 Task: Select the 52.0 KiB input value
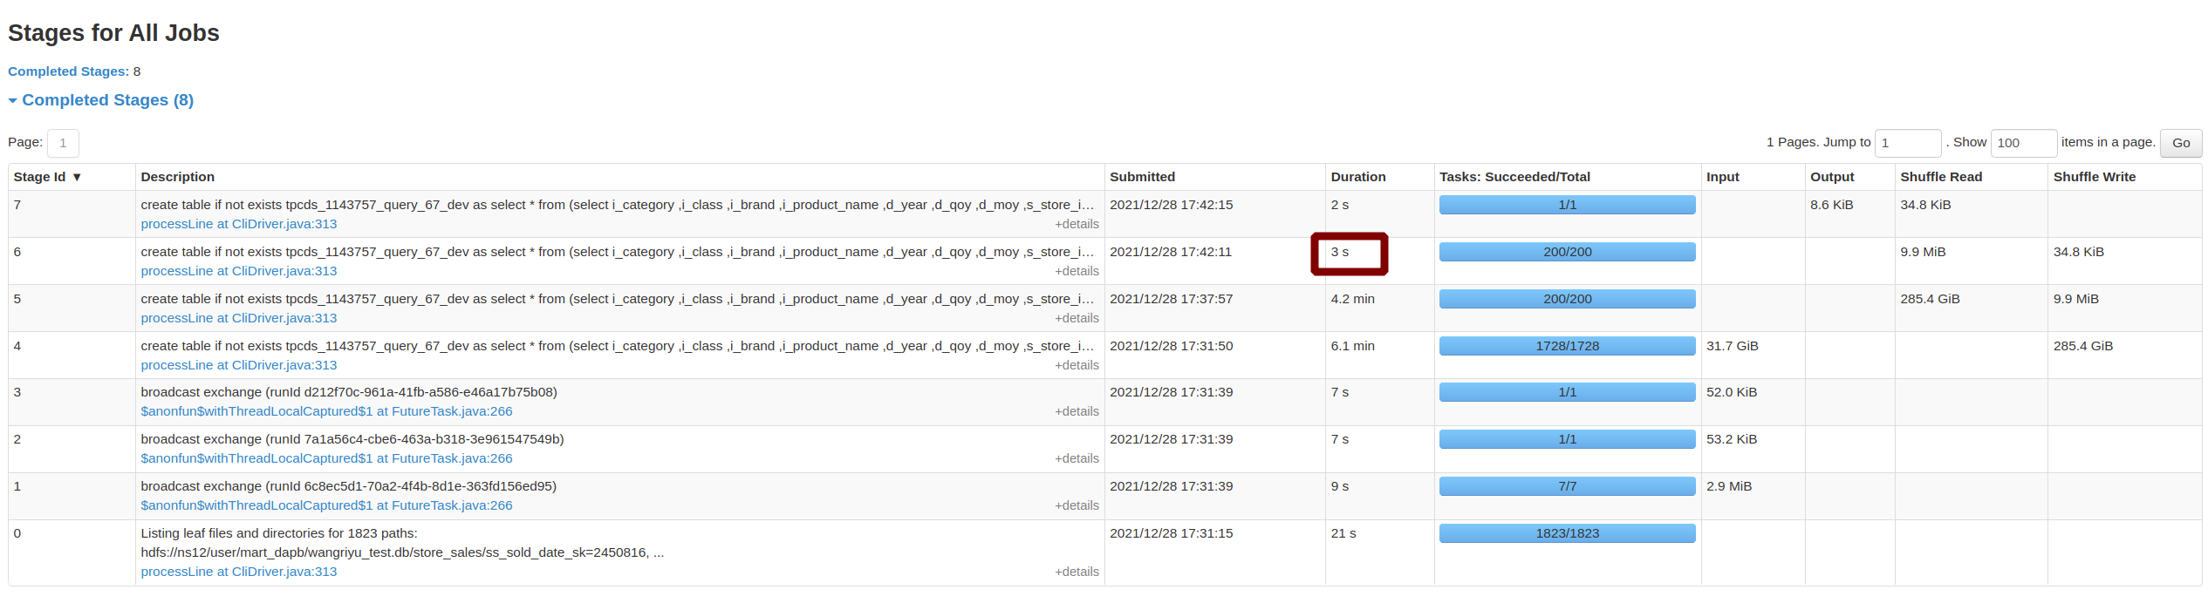(1732, 392)
